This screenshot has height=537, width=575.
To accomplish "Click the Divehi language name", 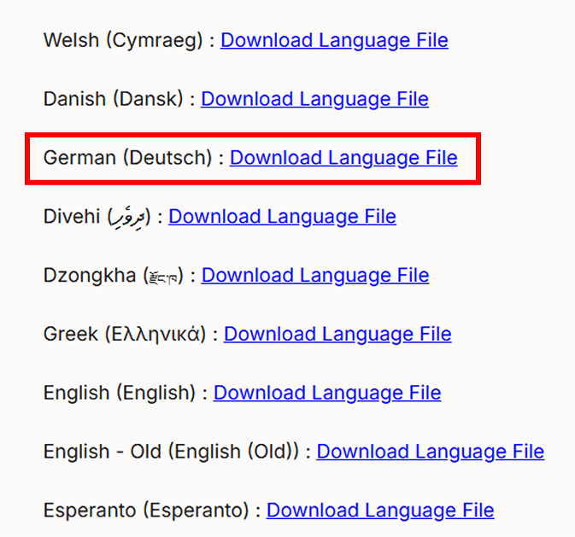I will tap(72, 217).
